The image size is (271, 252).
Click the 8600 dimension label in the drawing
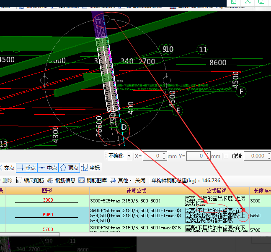click(x=218, y=62)
